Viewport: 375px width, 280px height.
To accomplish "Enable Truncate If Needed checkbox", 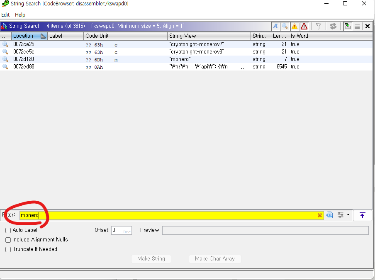I will point(8,249).
